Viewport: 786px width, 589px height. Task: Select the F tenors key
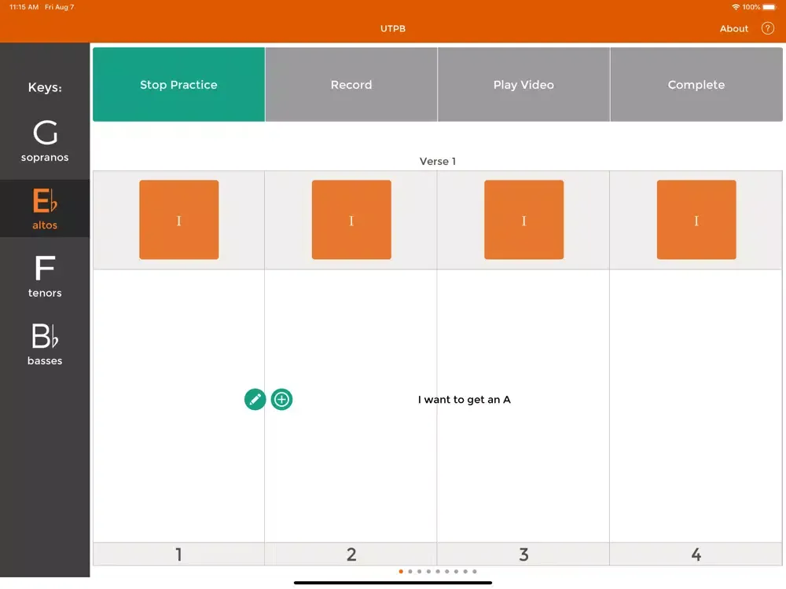click(x=45, y=276)
